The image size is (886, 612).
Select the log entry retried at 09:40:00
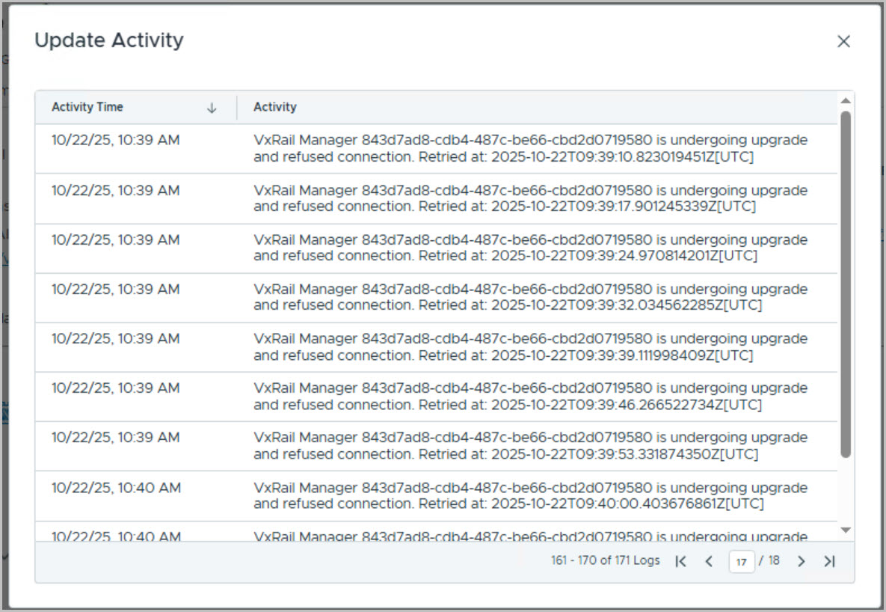pos(531,495)
